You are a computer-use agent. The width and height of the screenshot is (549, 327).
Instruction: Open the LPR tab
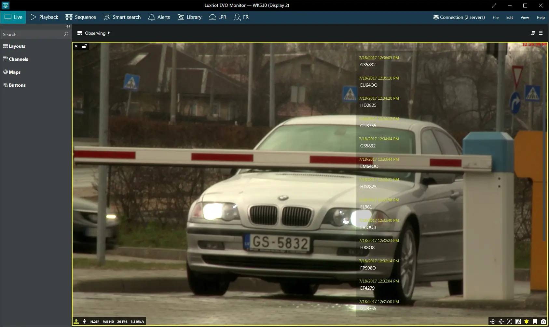[x=218, y=17]
